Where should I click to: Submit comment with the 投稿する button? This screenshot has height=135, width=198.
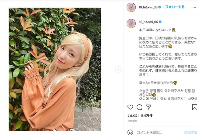191,132
